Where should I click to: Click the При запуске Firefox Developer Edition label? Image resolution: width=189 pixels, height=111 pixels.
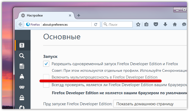click(x=78, y=104)
